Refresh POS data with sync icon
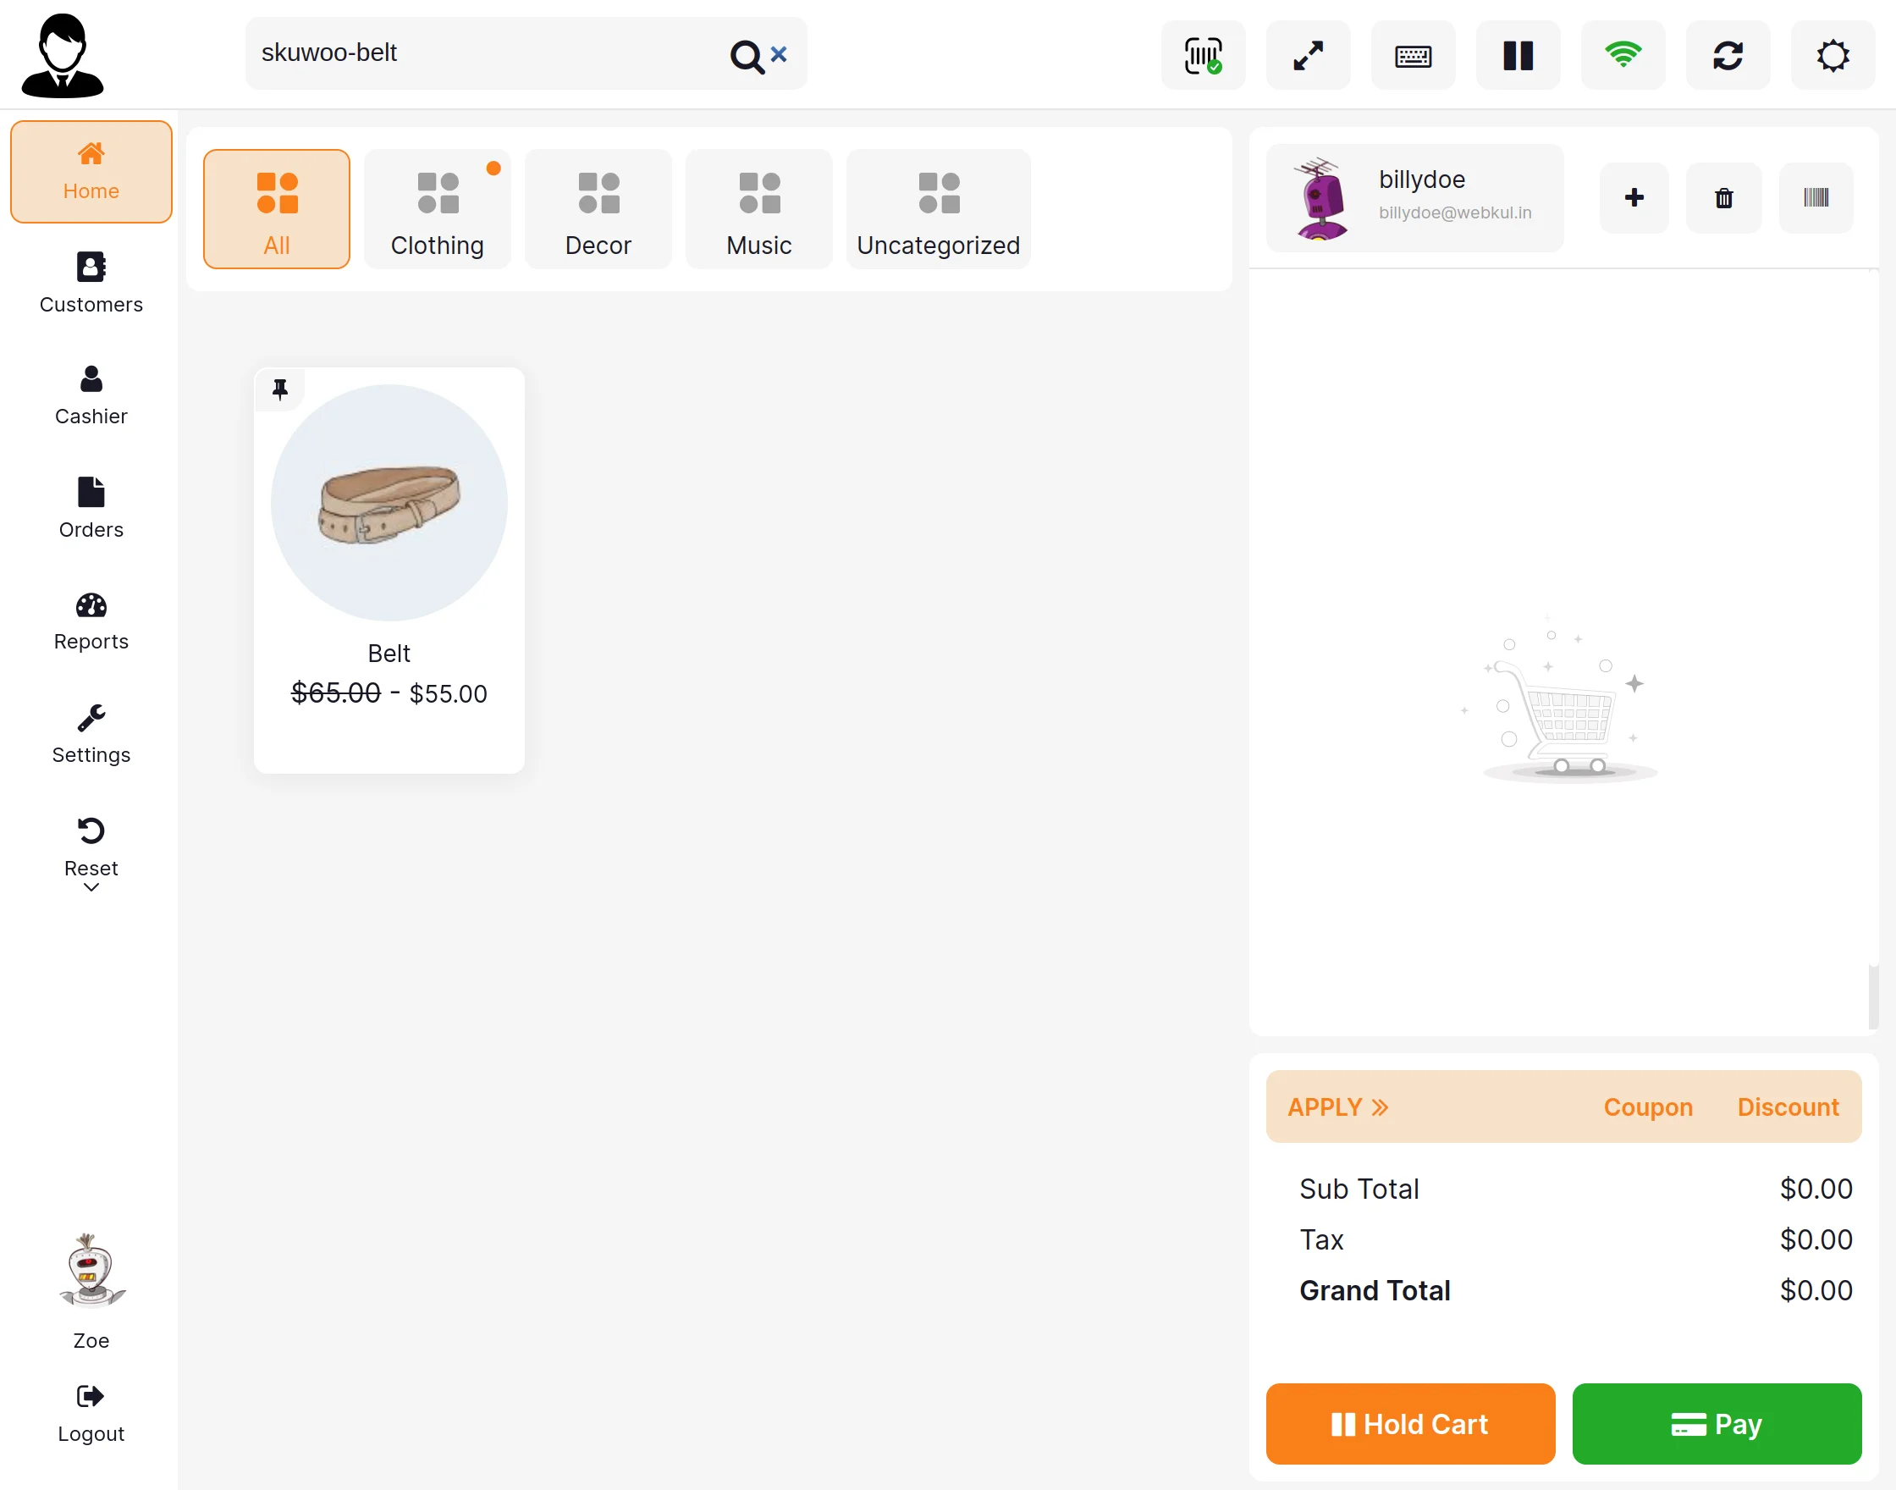This screenshot has width=1896, height=1490. point(1728,55)
